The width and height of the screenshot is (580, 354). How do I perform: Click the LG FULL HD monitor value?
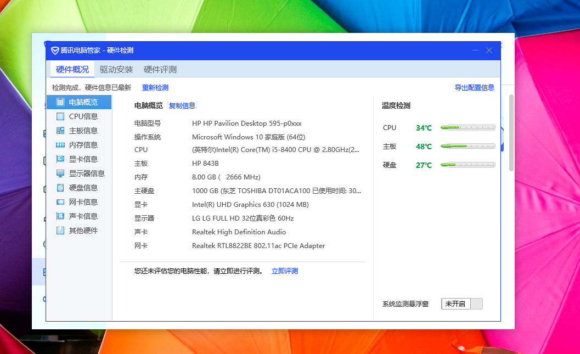click(x=243, y=218)
